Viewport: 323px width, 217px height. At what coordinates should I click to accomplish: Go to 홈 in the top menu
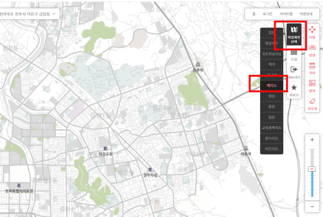(x=254, y=14)
